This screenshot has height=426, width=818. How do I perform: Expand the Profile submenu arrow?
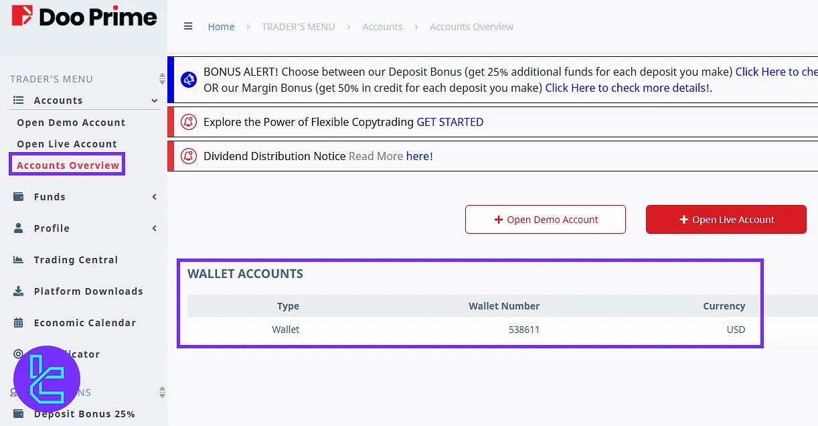click(155, 228)
